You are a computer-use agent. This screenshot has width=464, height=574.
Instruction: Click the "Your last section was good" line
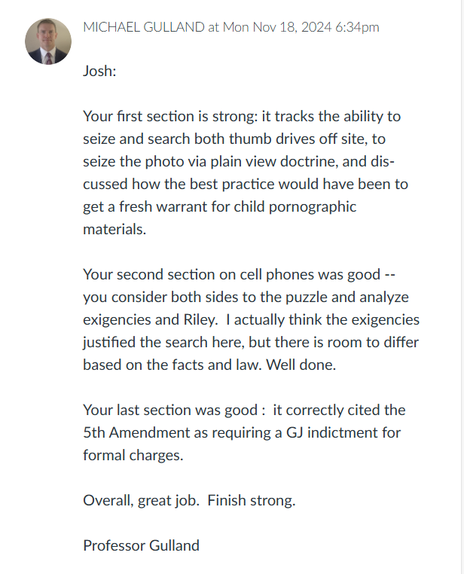244,410
